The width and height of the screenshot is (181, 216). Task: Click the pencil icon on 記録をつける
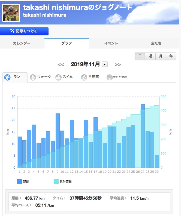pos(12,31)
